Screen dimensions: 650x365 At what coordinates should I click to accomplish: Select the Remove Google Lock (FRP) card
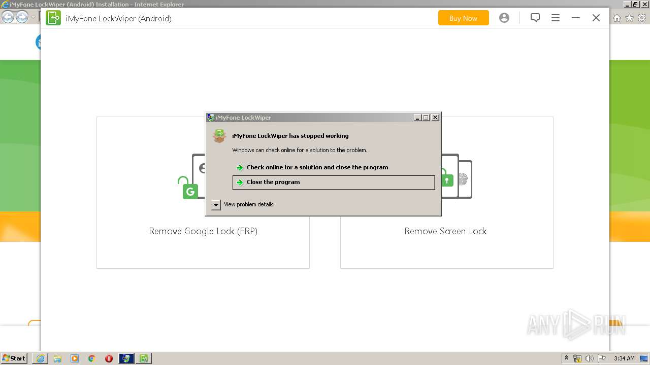(203, 193)
